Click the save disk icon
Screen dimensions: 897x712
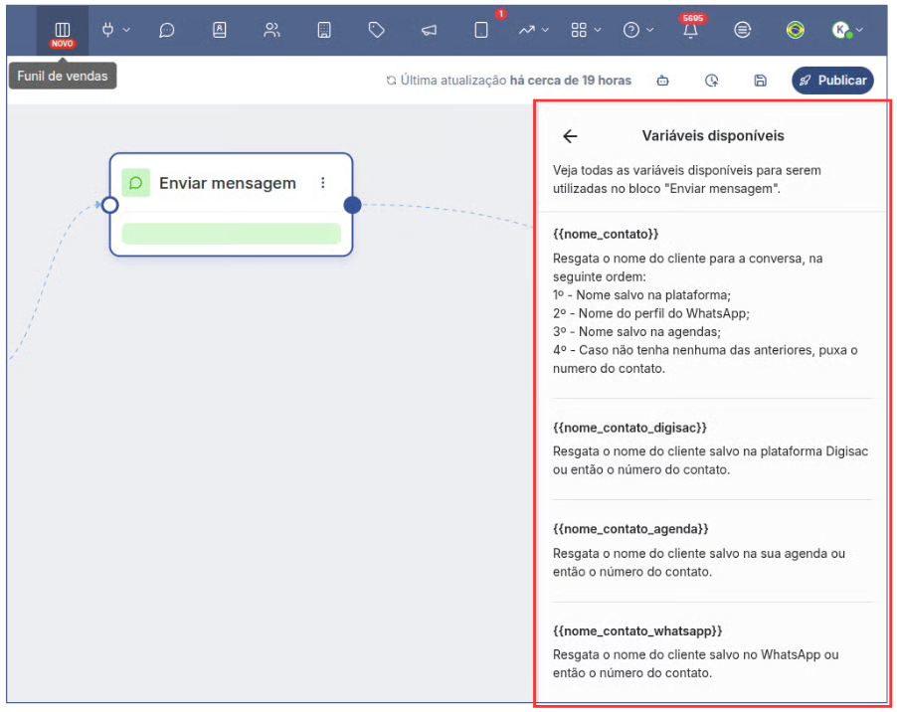pos(761,81)
